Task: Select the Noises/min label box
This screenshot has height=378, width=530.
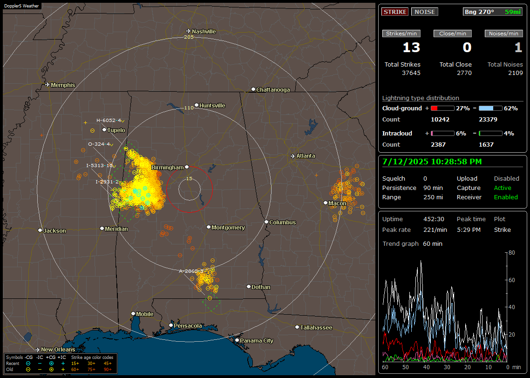Action: 503,34
